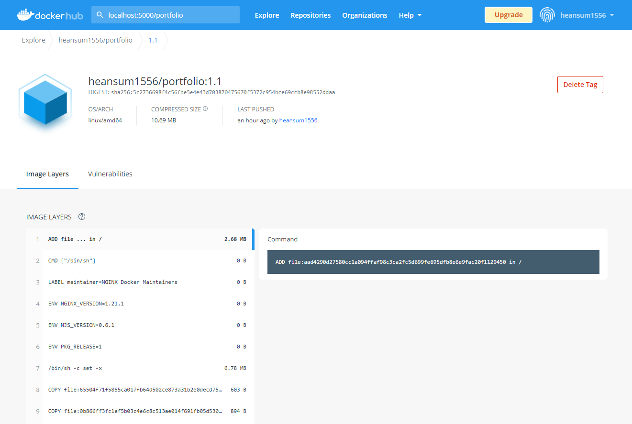
Task: Click the Delete Tag button
Action: (580, 85)
